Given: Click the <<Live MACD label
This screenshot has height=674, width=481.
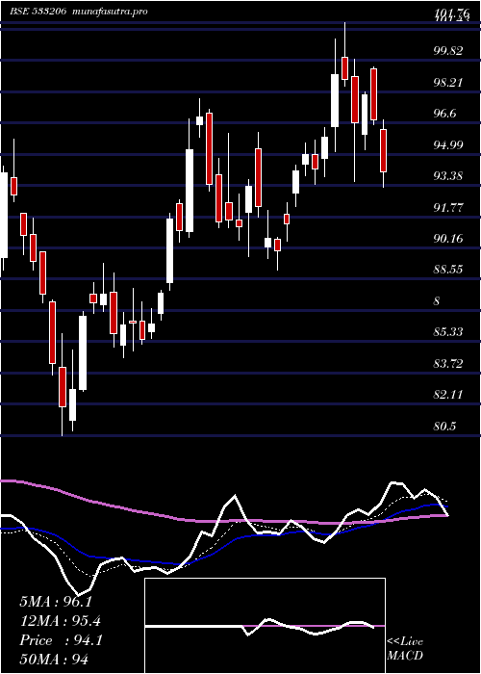Looking at the screenshot, I should pyautogui.click(x=405, y=649).
